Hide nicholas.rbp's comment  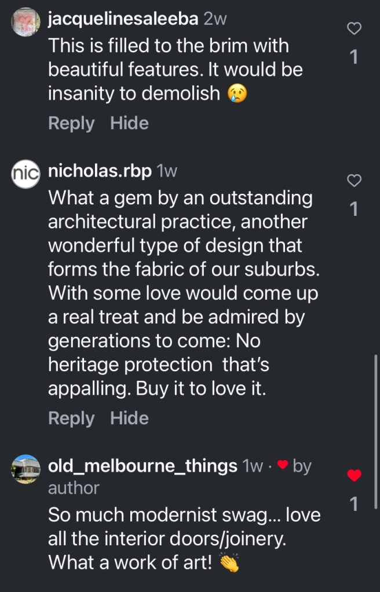[129, 418]
